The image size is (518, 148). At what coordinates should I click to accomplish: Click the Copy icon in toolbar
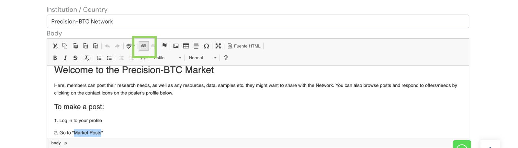pyautogui.click(x=65, y=46)
